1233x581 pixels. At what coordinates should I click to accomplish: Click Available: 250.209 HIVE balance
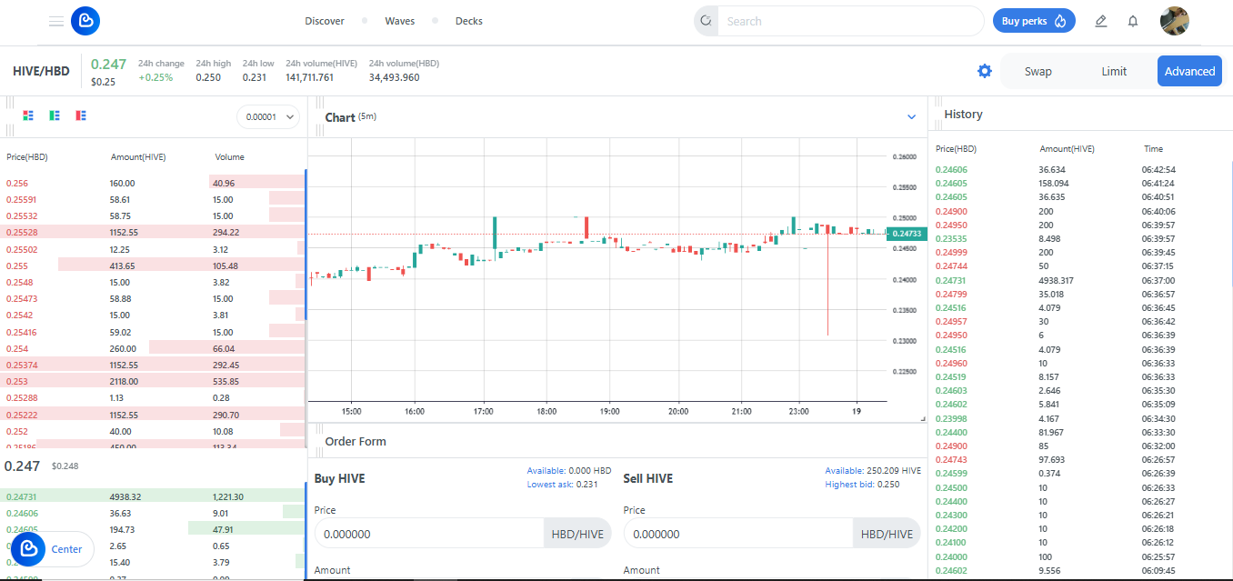(873, 471)
